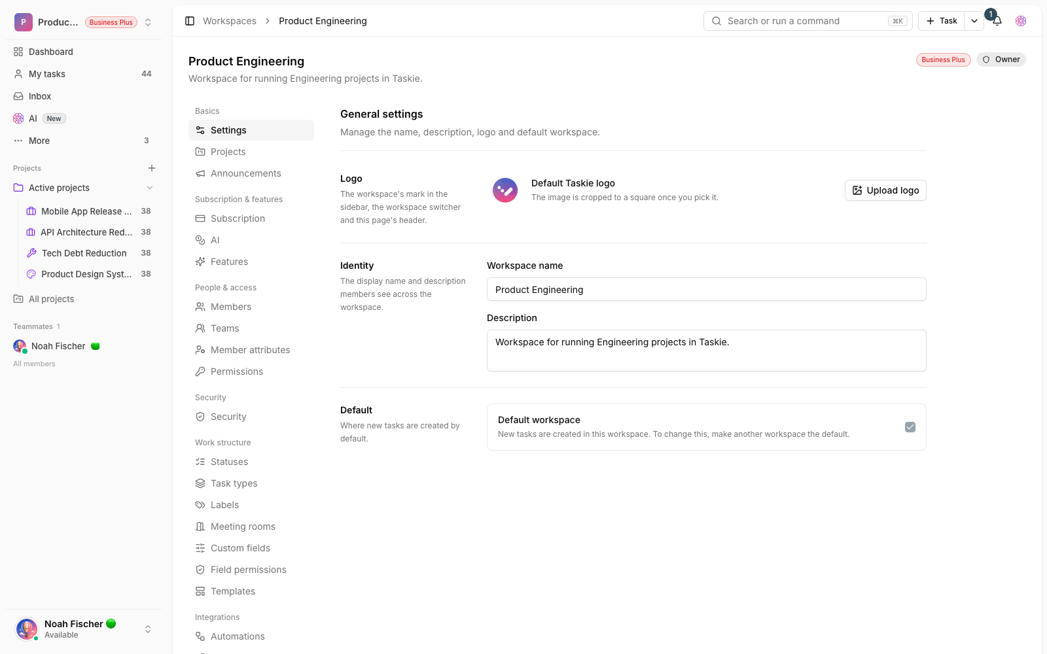Open notifications bell icon

click(x=997, y=21)
